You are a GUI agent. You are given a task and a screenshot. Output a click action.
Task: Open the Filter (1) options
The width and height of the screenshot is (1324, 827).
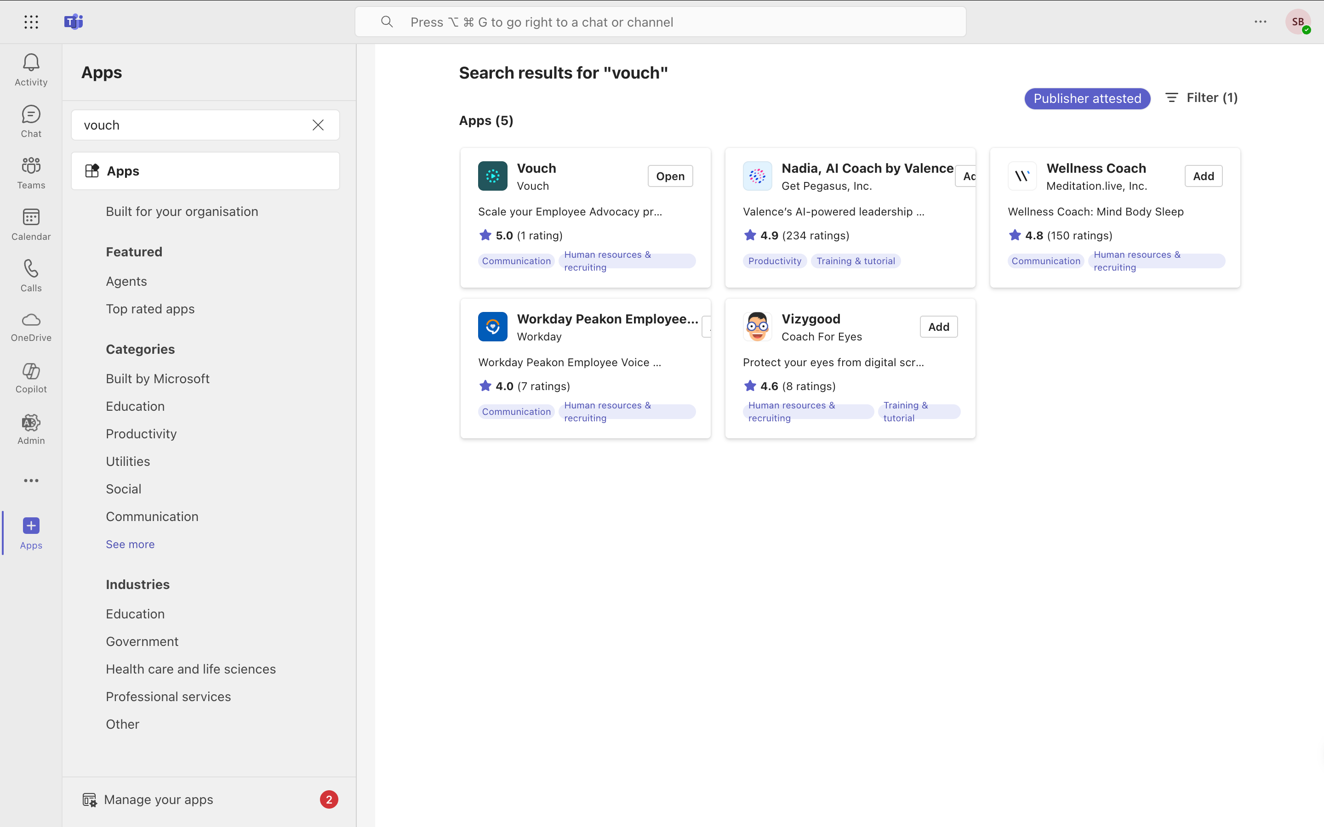tap(1201, 98)
